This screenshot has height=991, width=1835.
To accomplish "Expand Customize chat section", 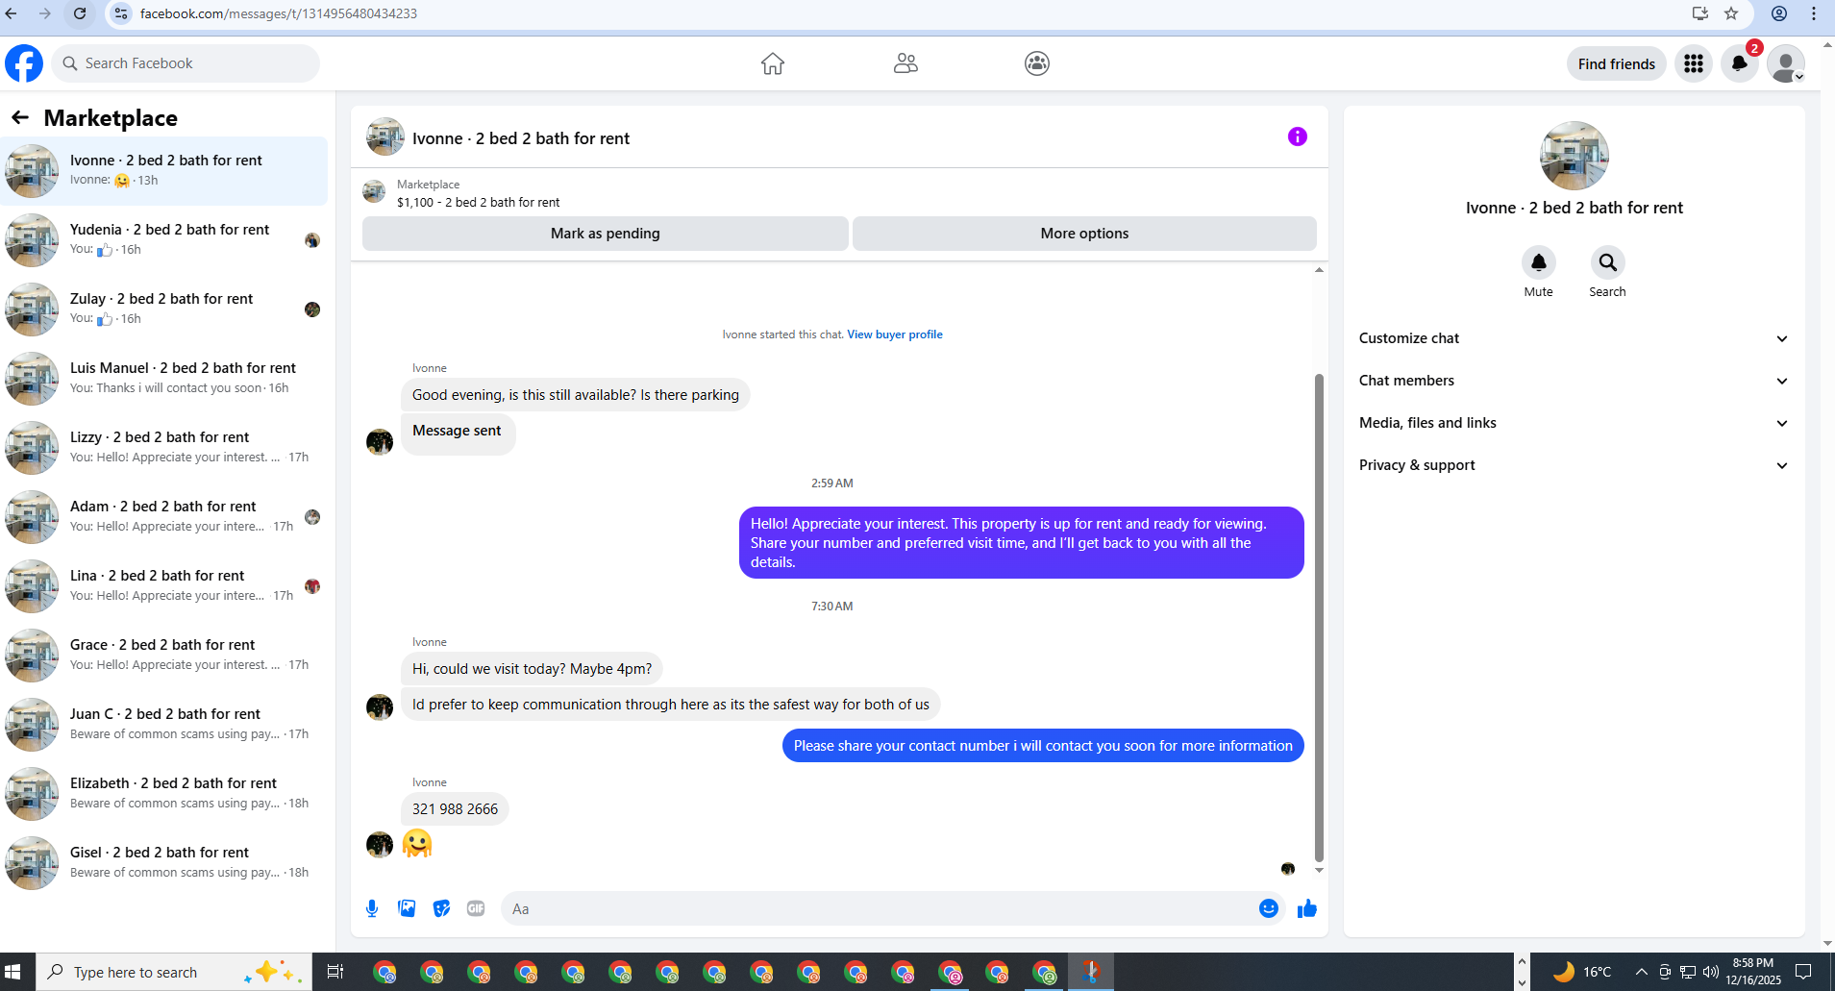I will pos(1574,338).
